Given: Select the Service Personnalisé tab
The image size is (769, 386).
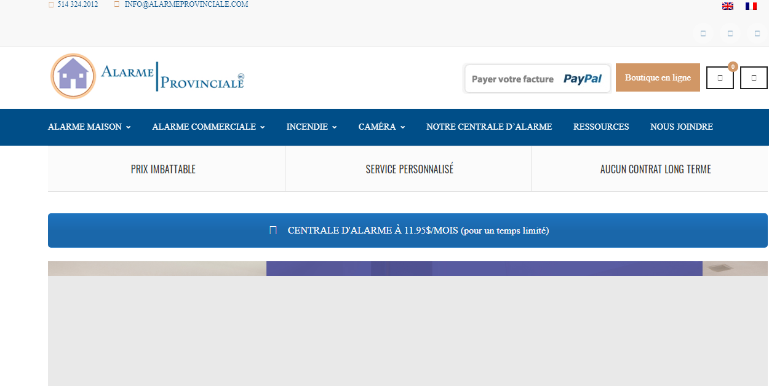Looking at the screenshot, I should (409, 169).
